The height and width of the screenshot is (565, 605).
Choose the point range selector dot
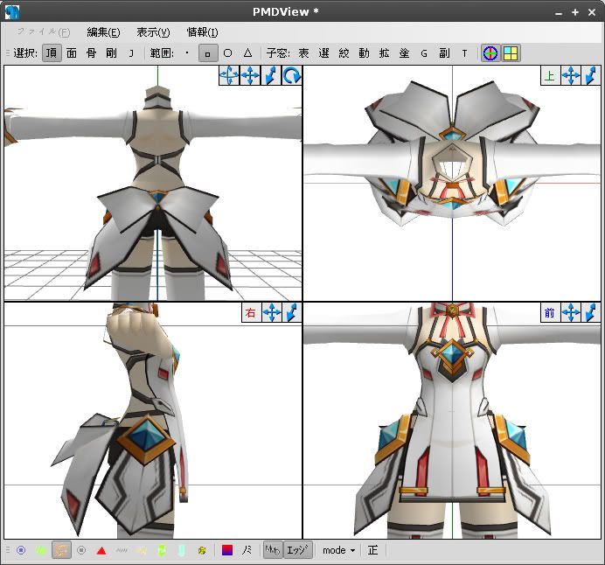point(187,53)
